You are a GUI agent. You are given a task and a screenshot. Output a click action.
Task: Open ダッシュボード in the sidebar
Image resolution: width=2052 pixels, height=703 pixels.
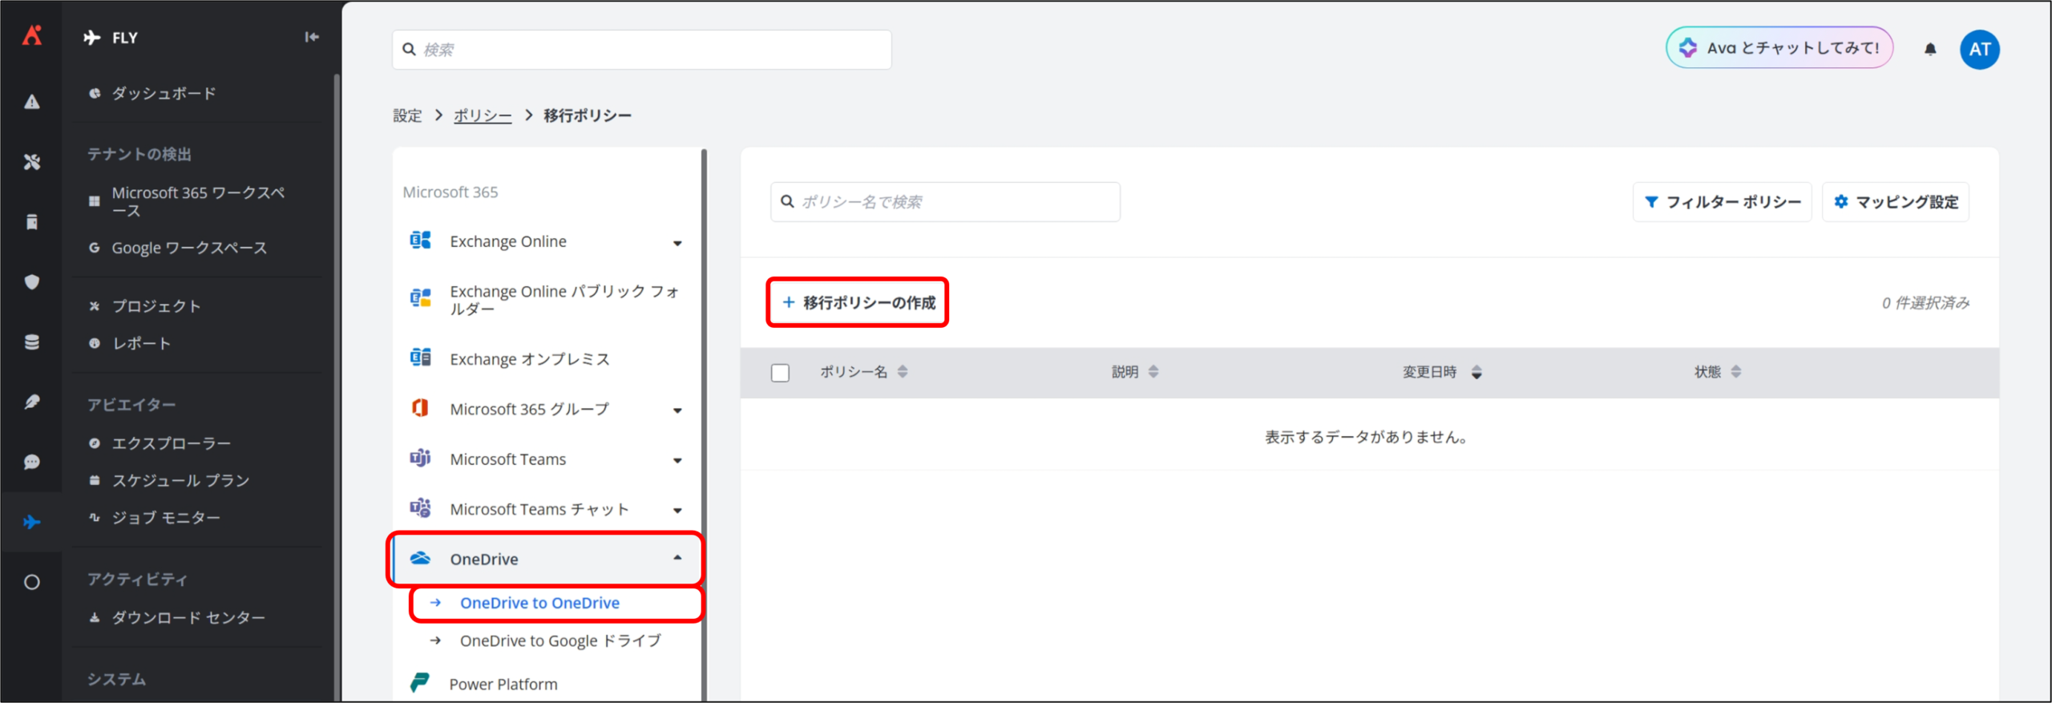pos(164,94)
